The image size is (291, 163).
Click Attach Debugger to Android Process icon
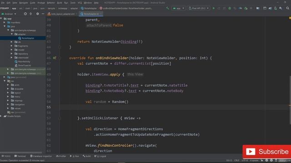246,8
